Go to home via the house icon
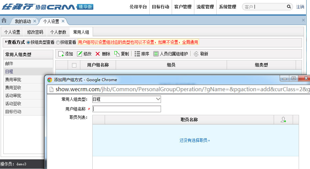The height and width of the screenshot is (169, 310). click(4, 21)
